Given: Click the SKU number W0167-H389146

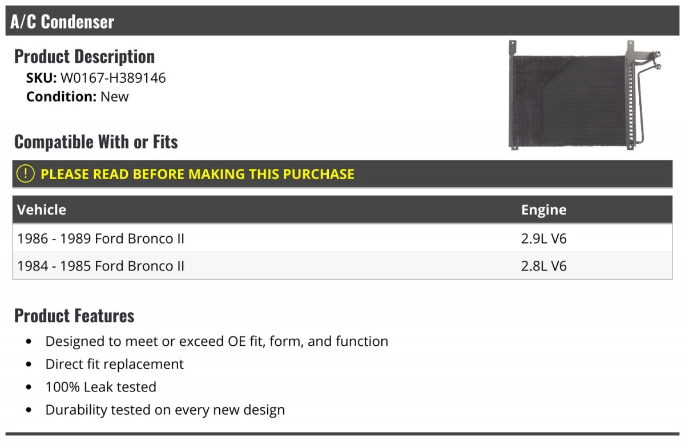Looking at the screenshot, I should [113, 78].
